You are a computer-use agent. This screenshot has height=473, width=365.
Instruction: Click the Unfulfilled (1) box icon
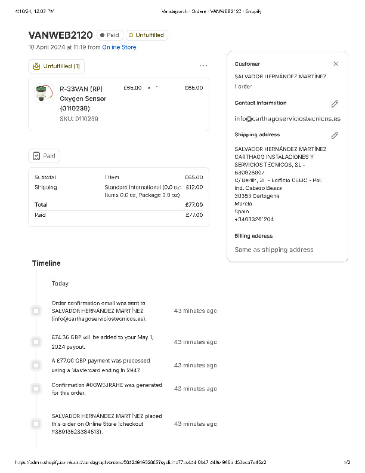(36, 66)
